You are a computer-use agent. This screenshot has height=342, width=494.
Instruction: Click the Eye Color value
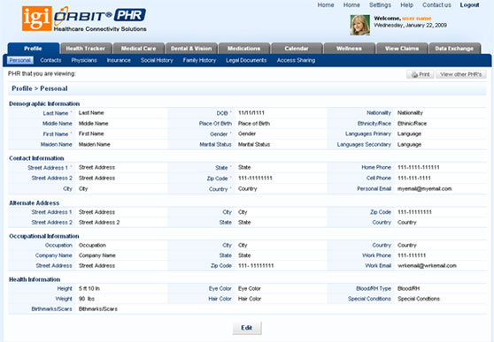tap(249, 288)
